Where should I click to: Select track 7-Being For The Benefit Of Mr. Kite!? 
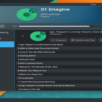(59, 67)
